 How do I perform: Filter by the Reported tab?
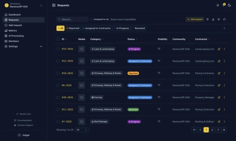[73, 28]
